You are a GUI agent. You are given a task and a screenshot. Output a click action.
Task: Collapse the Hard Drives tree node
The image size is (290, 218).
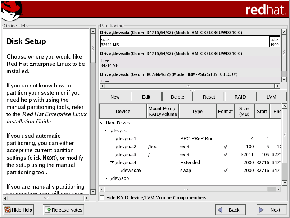102,123
